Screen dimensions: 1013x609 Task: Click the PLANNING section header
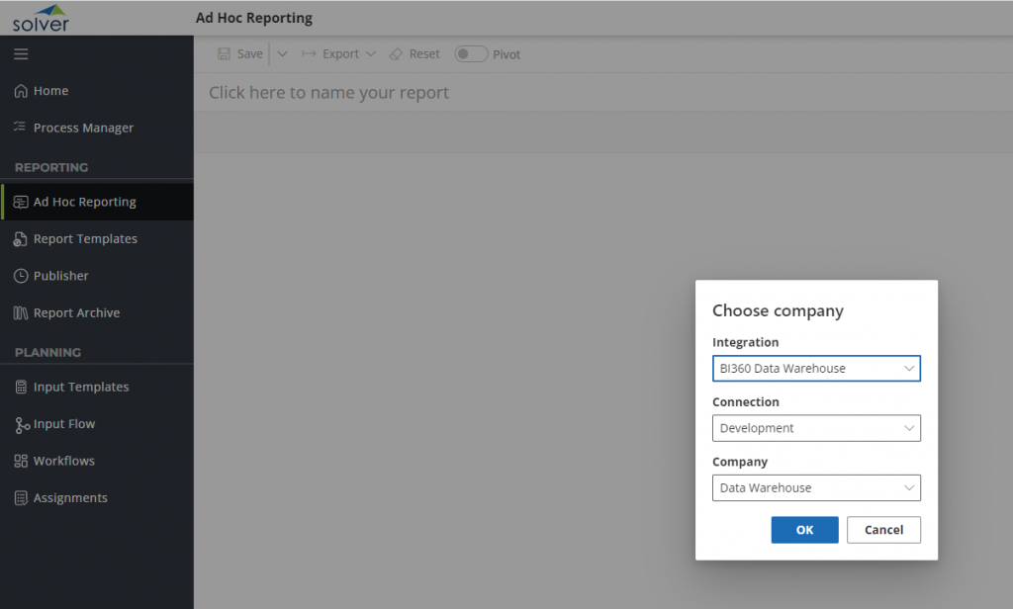[47, 353]
